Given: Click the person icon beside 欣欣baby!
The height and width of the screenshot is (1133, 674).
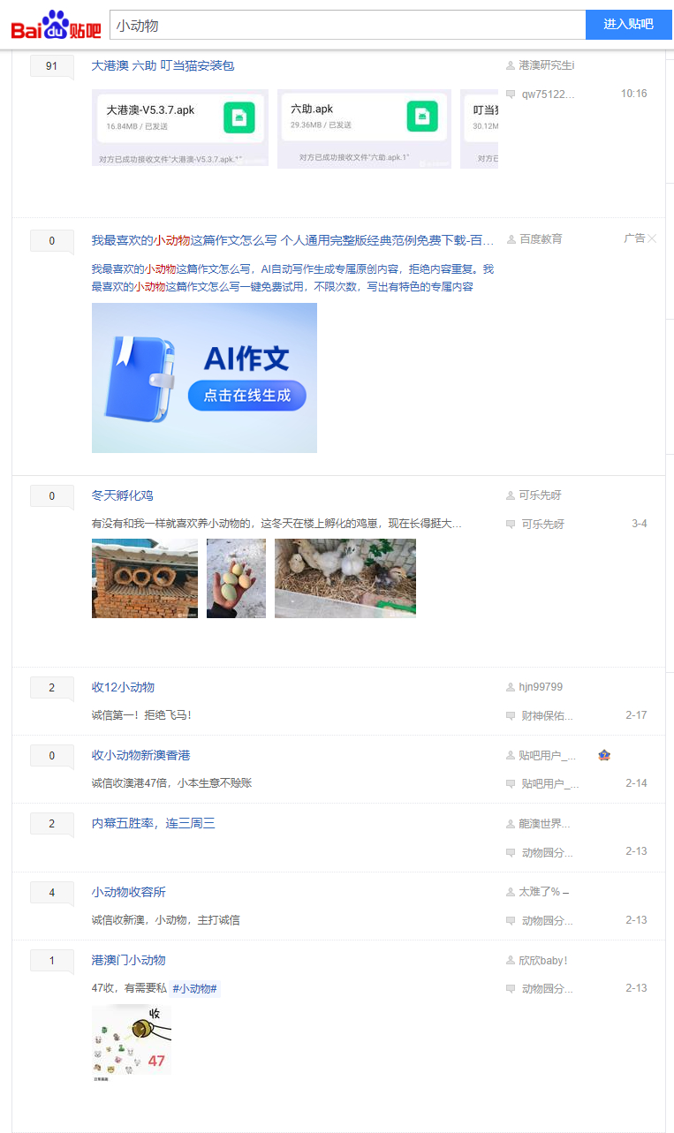Looking at the screenshot, I should click(511, 960).
